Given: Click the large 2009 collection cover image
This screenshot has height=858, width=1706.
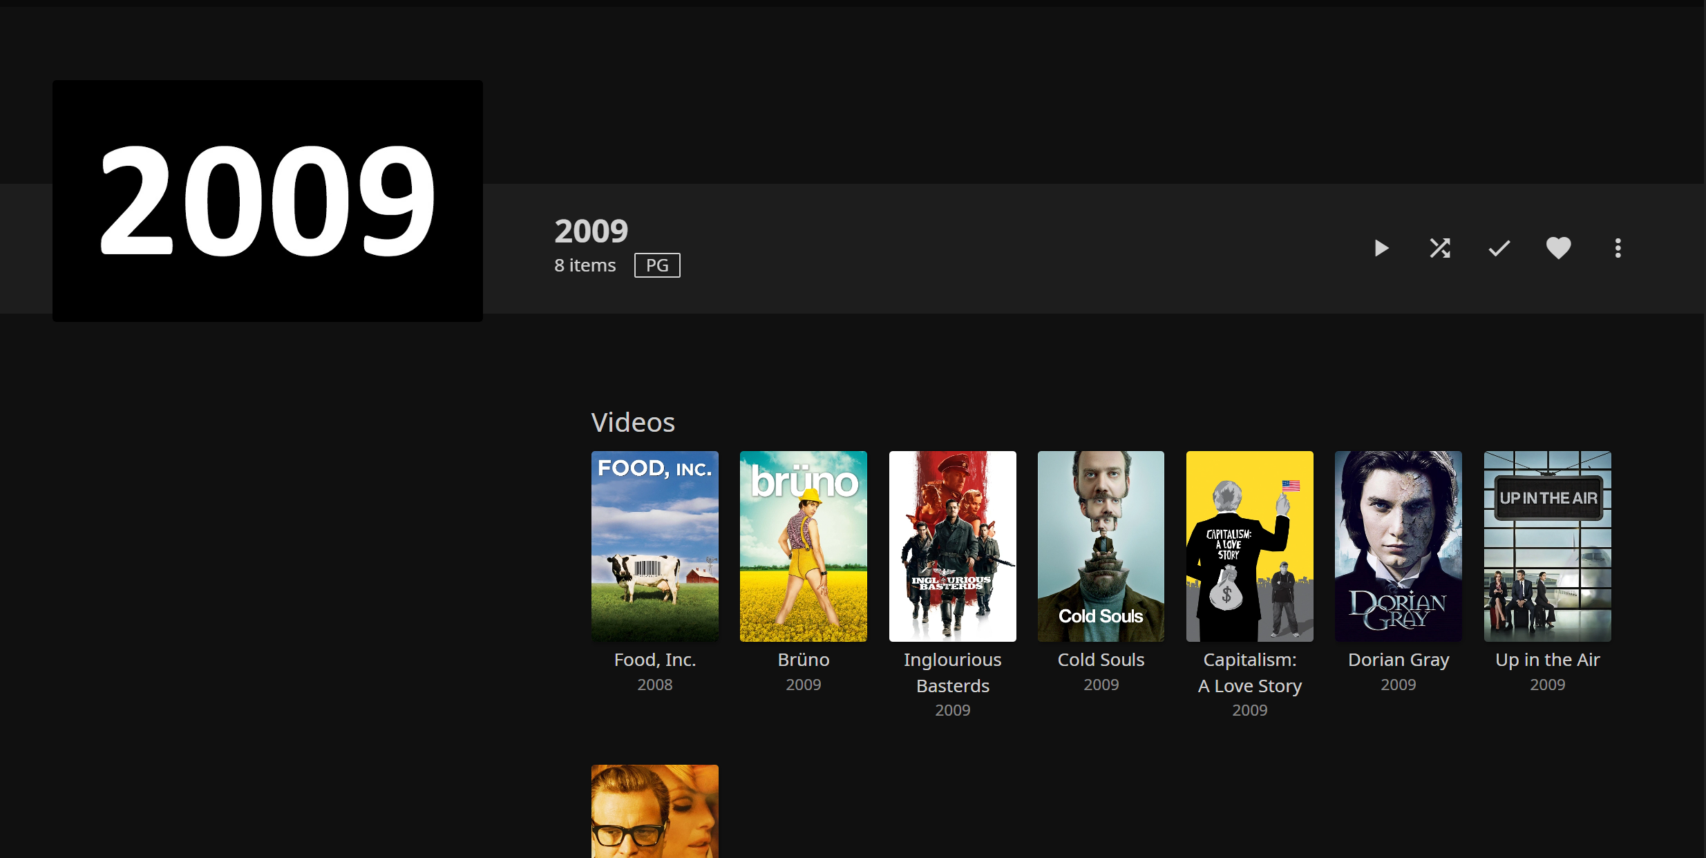Looking at the screenshot, I should 267,200.
